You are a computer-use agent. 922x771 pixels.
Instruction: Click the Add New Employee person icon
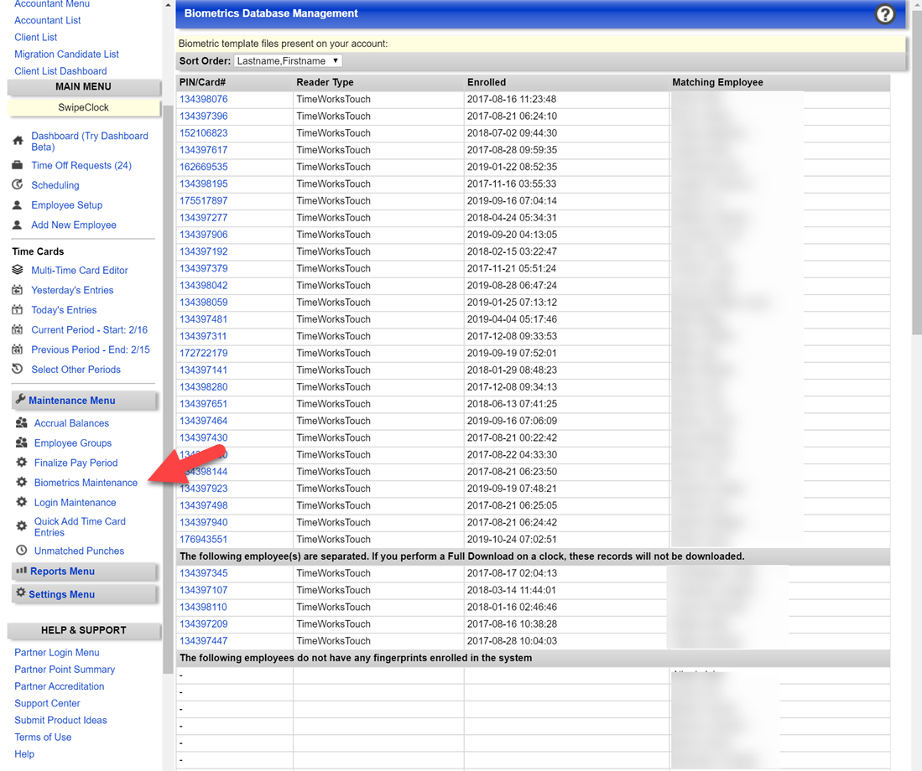coord(18,225)
